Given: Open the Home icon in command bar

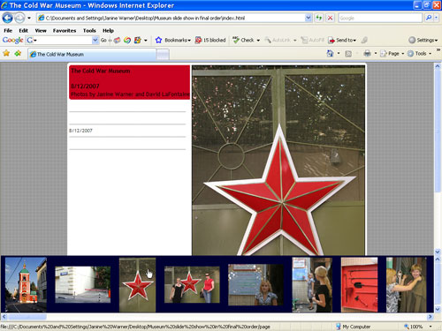Looking at the screenshot, I should (330, 53).
